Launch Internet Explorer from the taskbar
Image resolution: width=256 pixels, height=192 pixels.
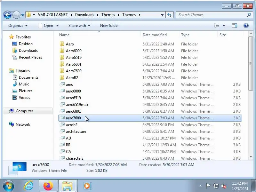(x=28, y=186)
